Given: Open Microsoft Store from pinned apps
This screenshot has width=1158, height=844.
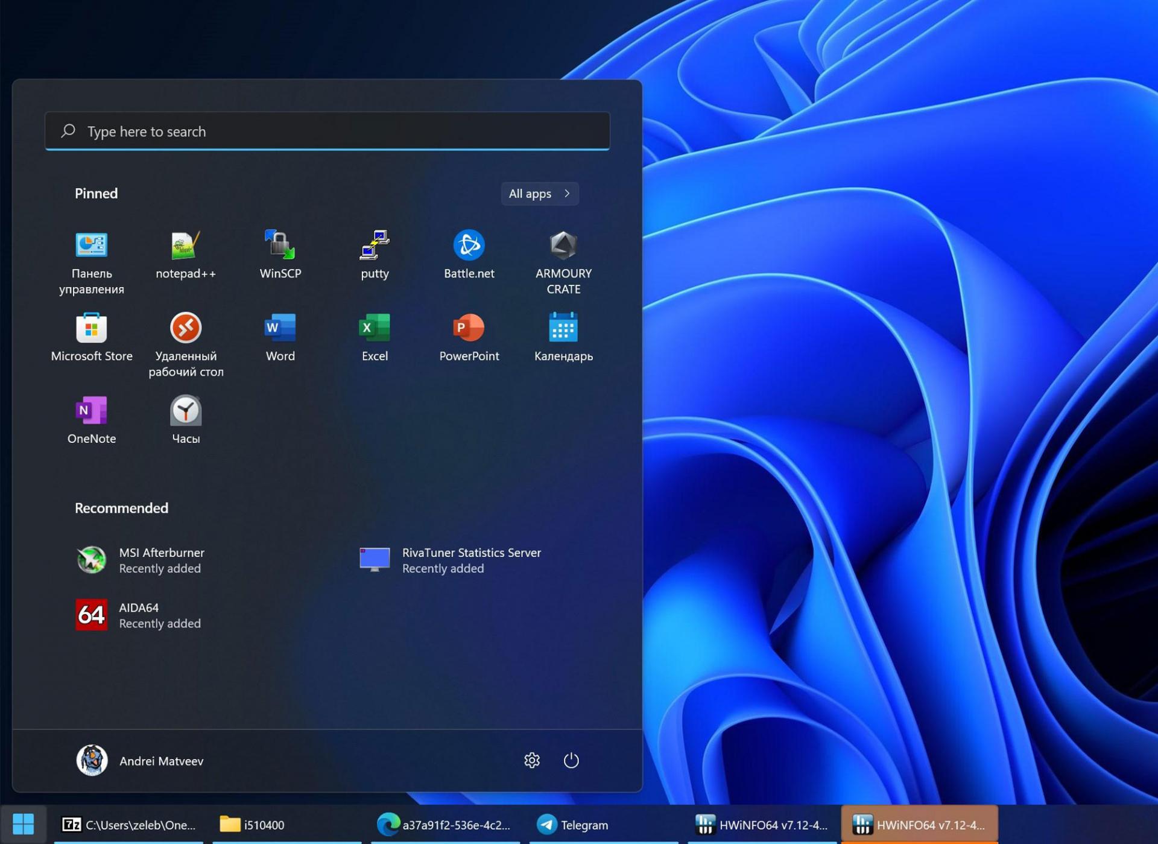Looking at the screenshot, I should click(x=92, y=338).
